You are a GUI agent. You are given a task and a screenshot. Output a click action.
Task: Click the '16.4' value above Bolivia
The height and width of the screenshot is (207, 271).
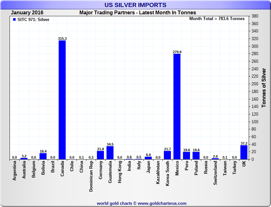coord(43,151)
